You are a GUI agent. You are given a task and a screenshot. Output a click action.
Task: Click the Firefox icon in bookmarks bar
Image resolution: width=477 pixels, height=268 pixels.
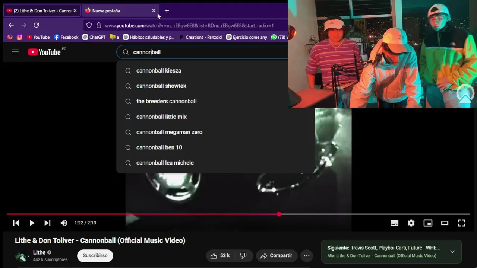coord(10,37)
